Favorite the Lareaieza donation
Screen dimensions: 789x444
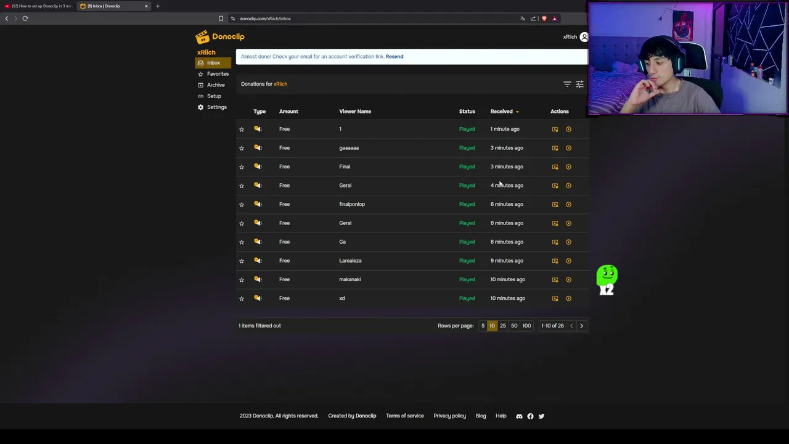242,261
